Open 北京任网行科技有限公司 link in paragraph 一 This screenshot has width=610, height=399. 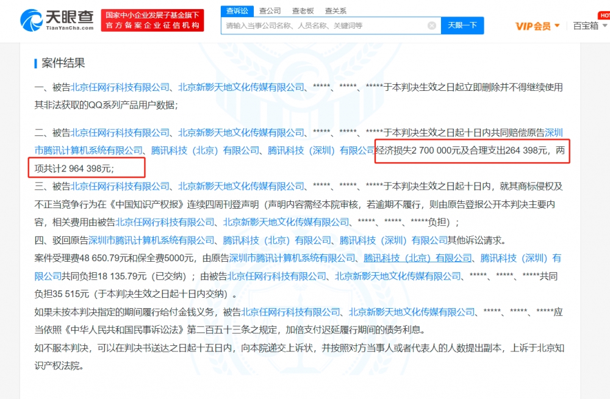pos(120,87)
